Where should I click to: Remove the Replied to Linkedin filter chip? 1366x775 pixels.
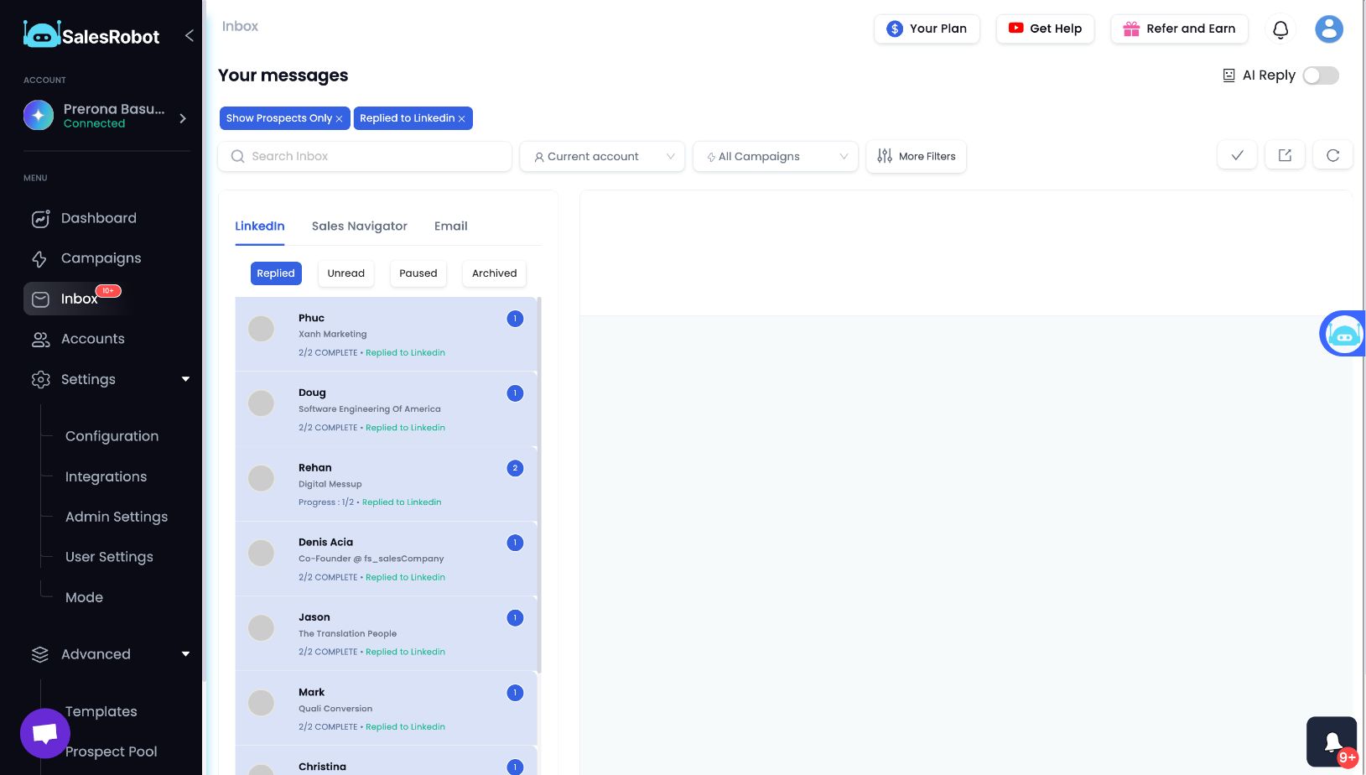point(462,118)
